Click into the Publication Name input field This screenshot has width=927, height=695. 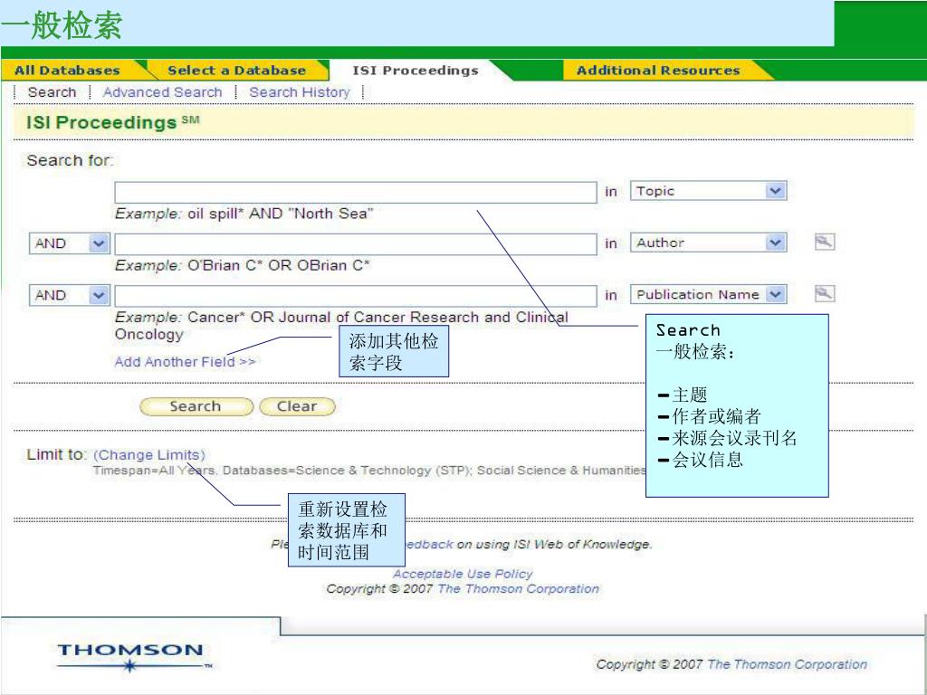pyautogui.click(x=355, y=296)
